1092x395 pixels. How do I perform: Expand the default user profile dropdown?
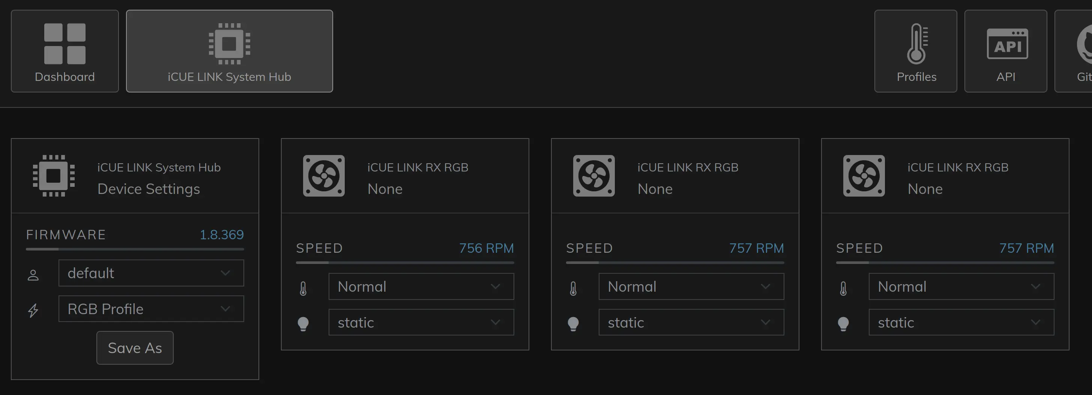[x=151, y=273]
